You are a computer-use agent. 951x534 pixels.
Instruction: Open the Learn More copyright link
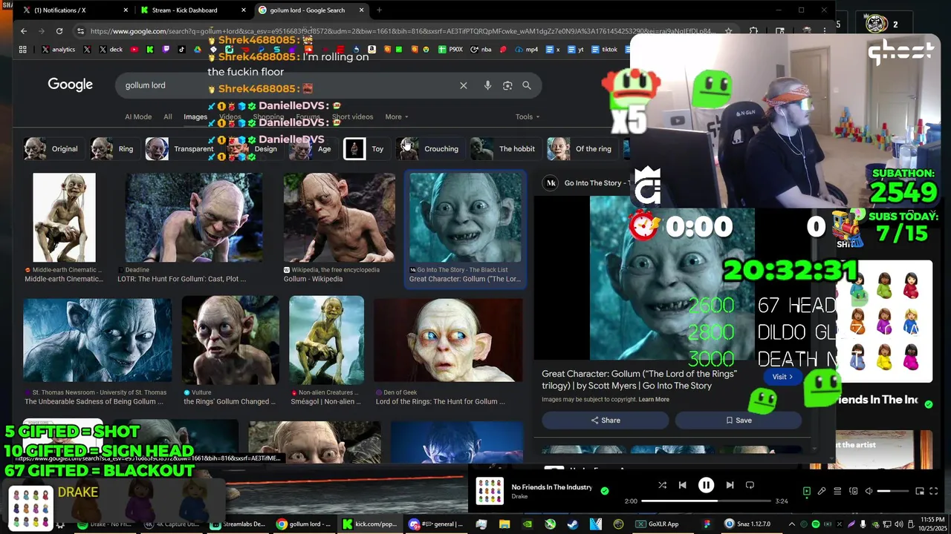[654, 400]
